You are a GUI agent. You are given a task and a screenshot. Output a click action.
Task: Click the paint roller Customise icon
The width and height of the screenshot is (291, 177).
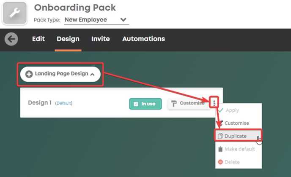tap(174, 103)
